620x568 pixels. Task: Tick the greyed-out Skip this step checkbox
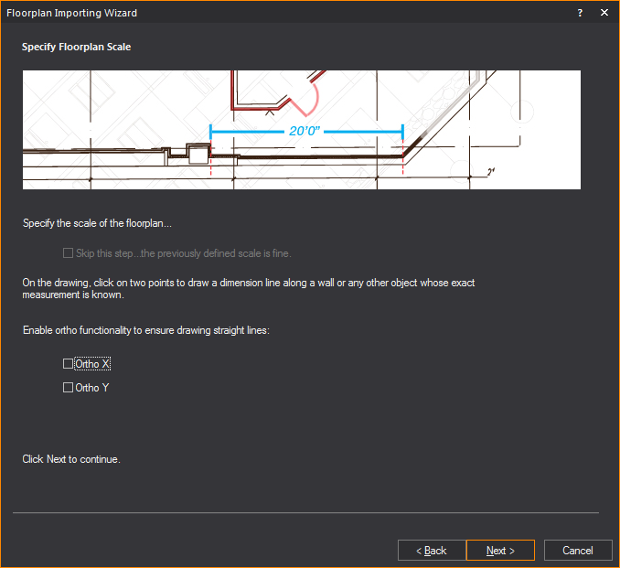pos(68,253)
